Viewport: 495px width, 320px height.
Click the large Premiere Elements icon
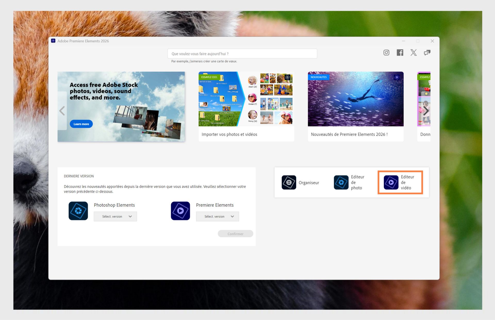[180, 211]
